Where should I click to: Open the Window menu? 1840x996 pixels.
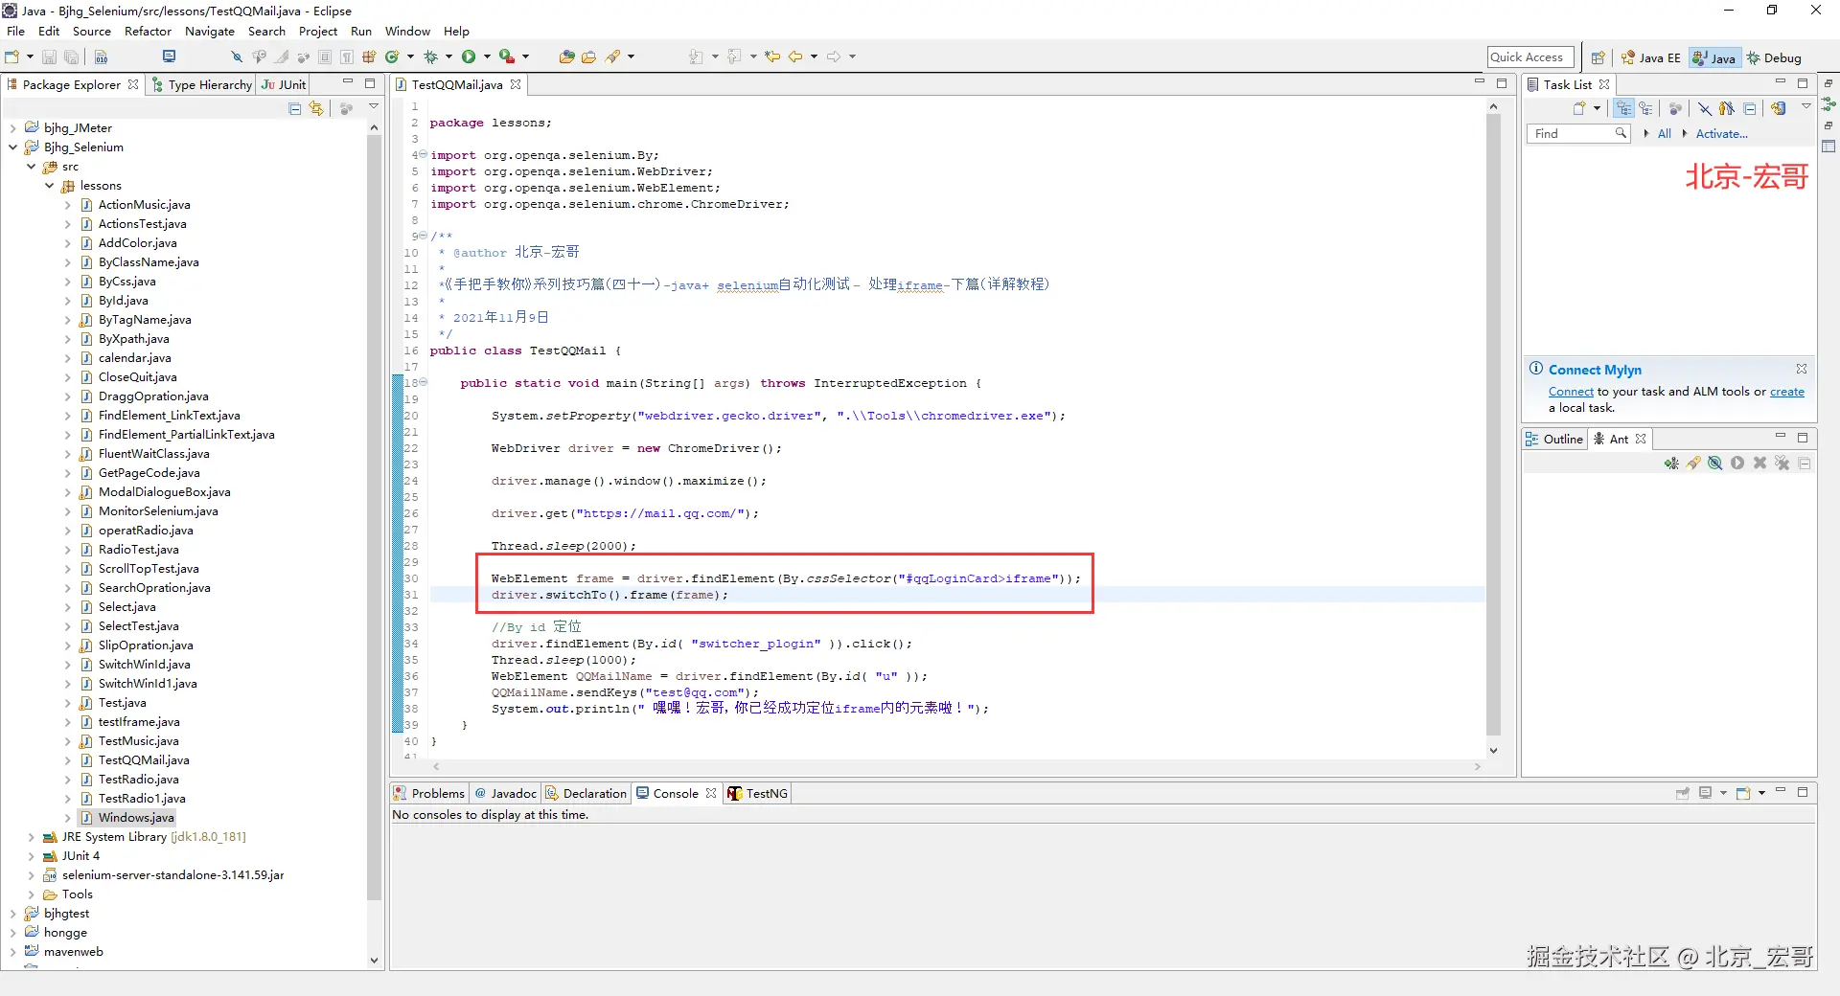407,32
